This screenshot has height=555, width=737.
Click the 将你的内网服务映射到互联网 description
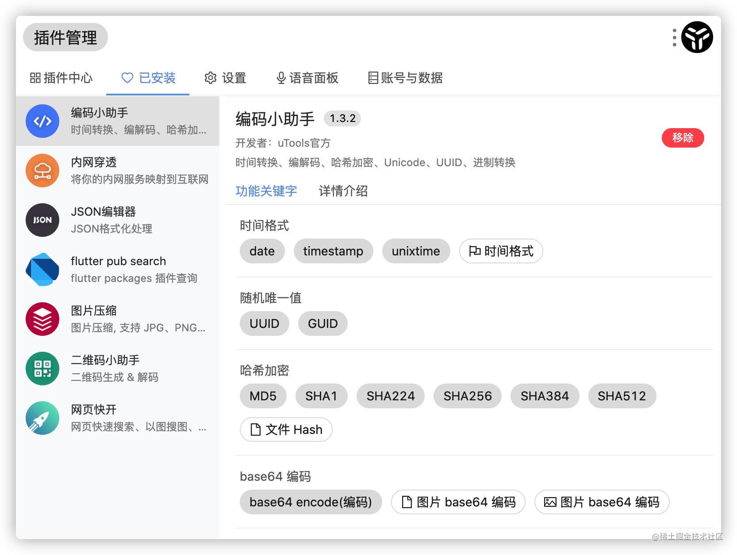tap(140, 179)
